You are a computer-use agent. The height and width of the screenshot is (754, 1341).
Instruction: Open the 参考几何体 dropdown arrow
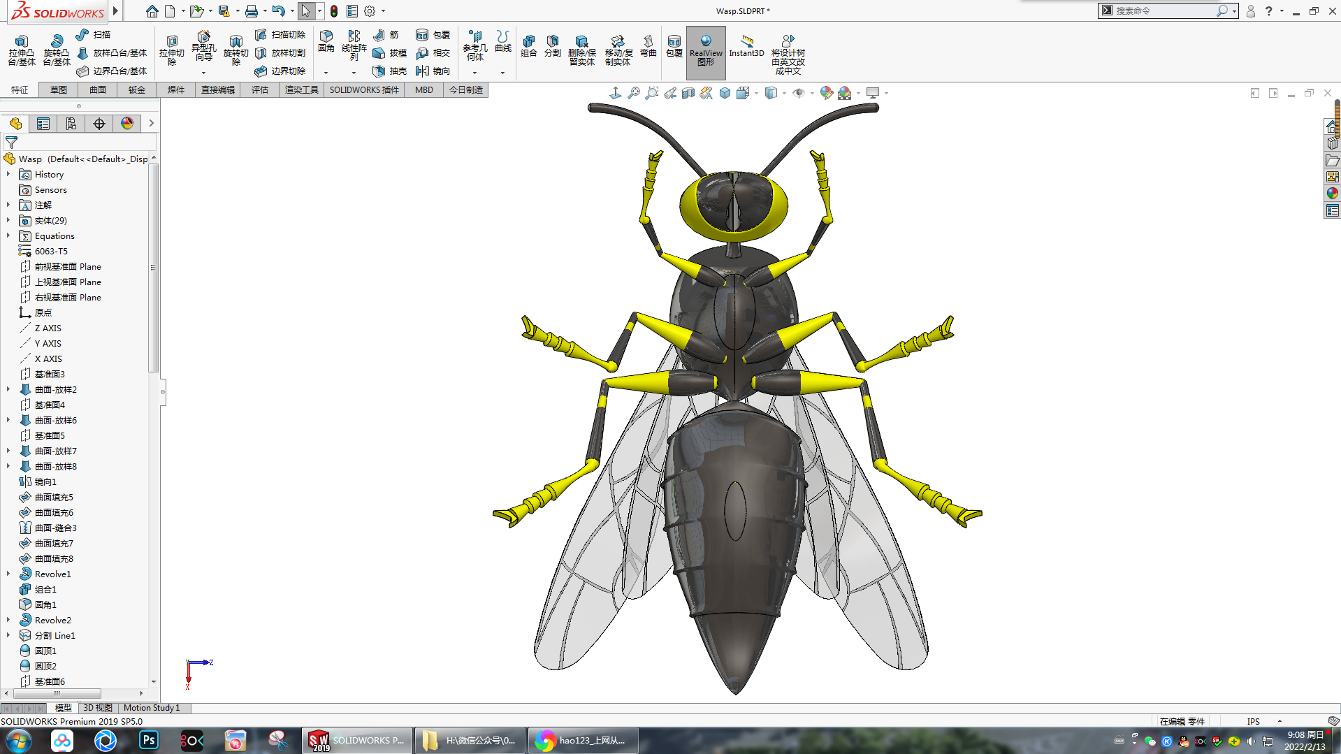click(x=474, y=73)
